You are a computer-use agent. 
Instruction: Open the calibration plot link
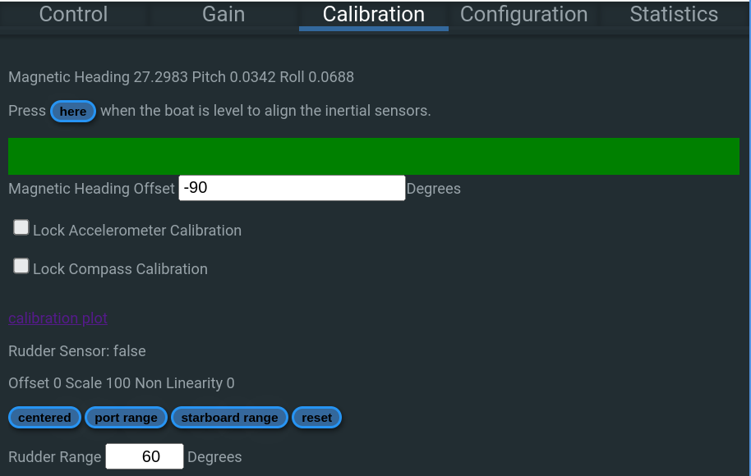[x=58, y=318]
